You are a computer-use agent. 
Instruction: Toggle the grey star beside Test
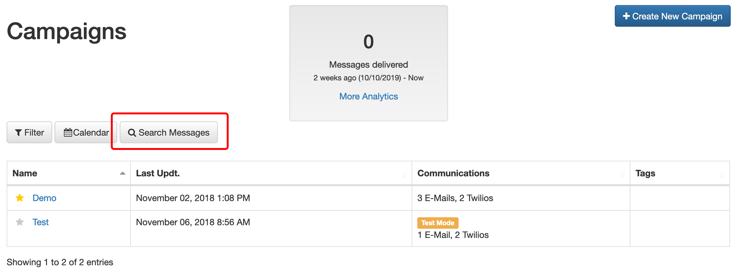[20, 222]
